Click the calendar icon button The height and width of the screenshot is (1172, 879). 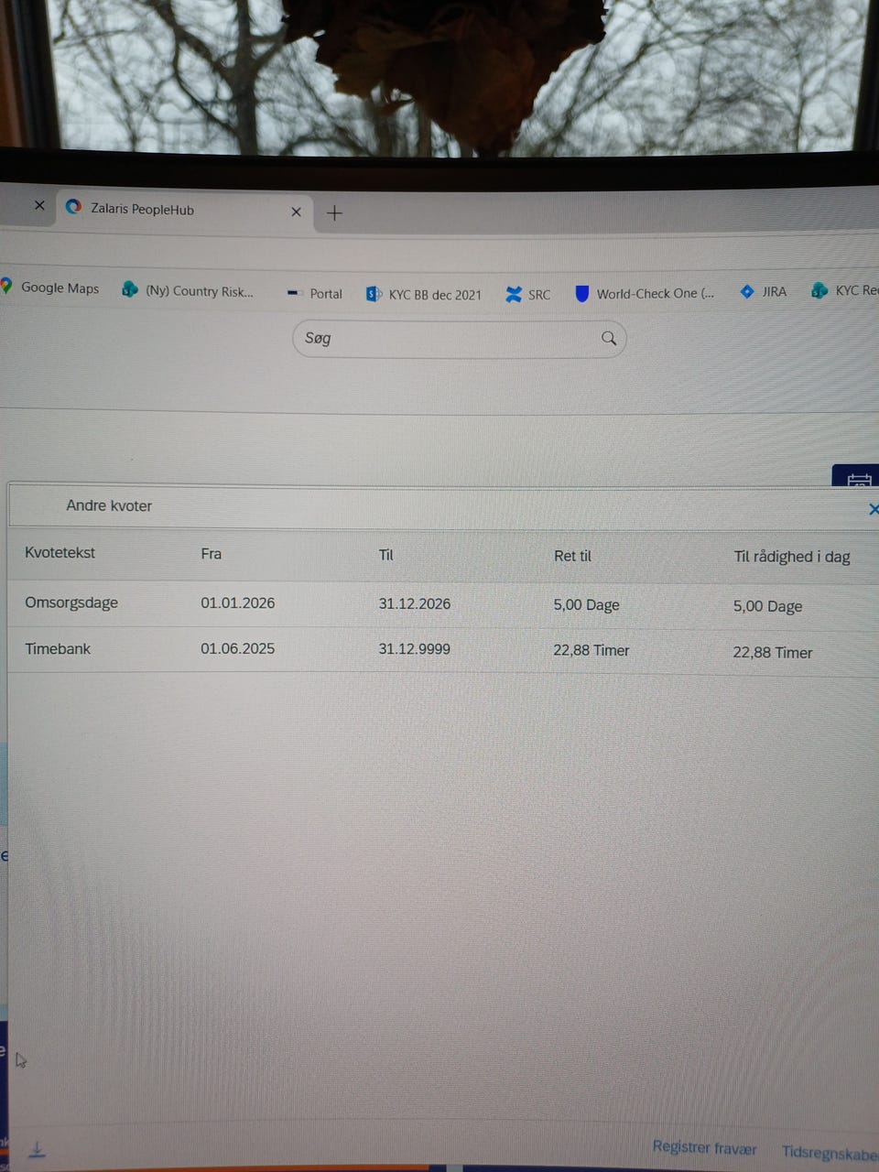[858, 477]
